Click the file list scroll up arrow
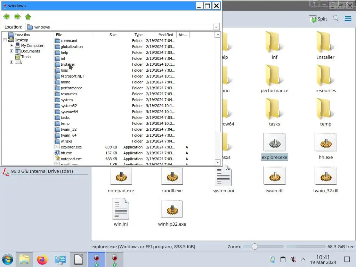The height and width of the screenshot is (267, 356). pyautogui.click(x=218, y=35)
